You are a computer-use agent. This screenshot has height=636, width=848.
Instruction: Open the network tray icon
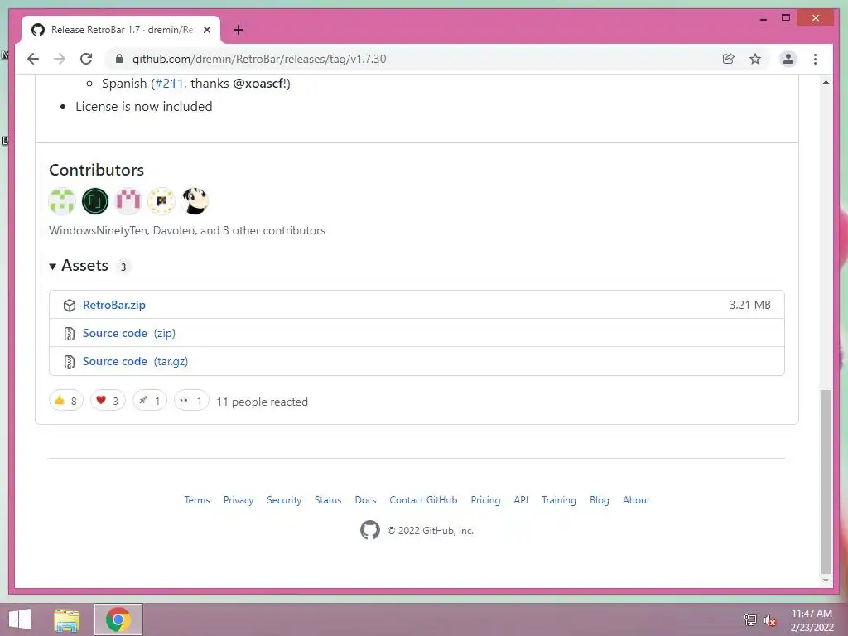750,619
